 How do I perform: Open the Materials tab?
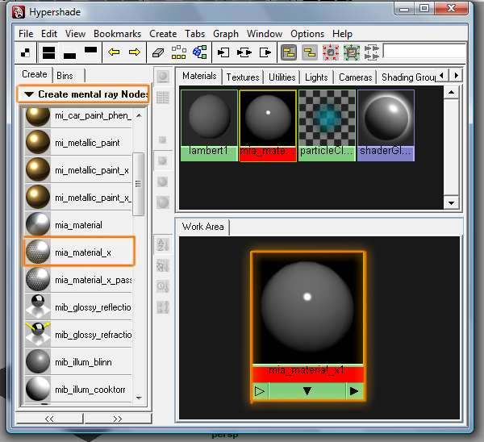pyautogui.click(x=199, y=76)
